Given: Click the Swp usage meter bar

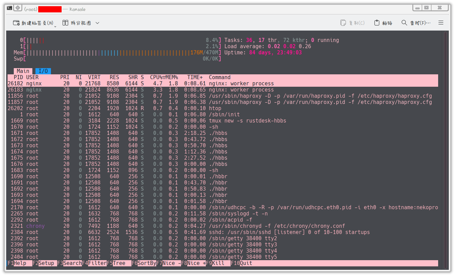Looking at the screenshot, I should point(117,59).
